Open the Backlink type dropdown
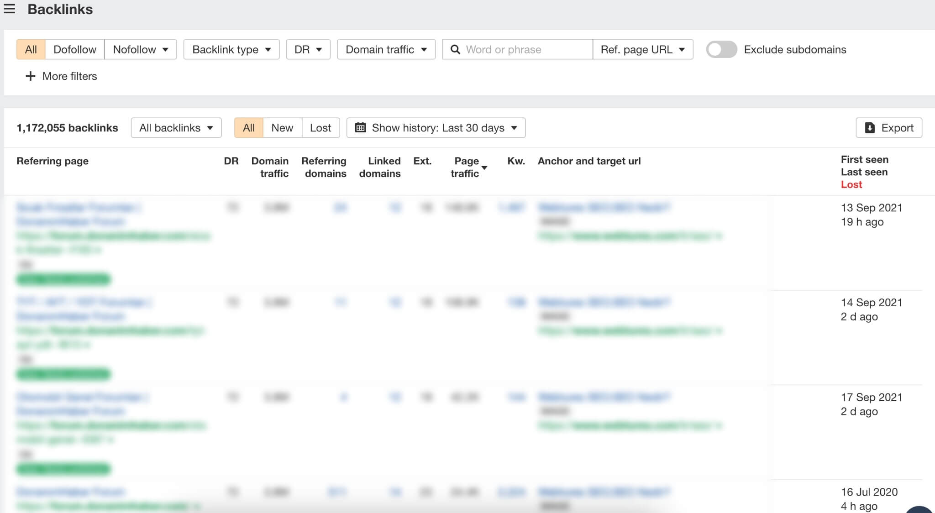 231,49
